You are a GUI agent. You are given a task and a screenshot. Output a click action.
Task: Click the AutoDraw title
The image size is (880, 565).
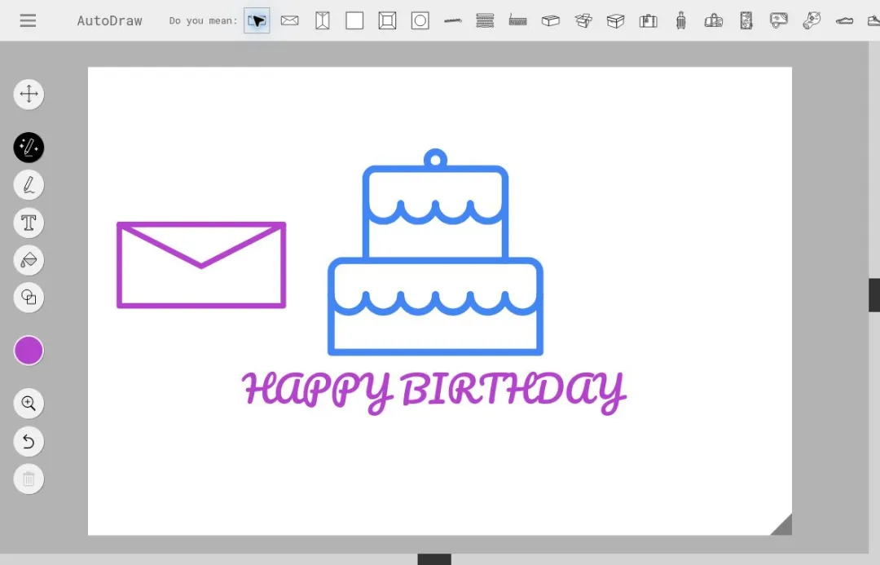pyautogui.click(x=109, y=20)
